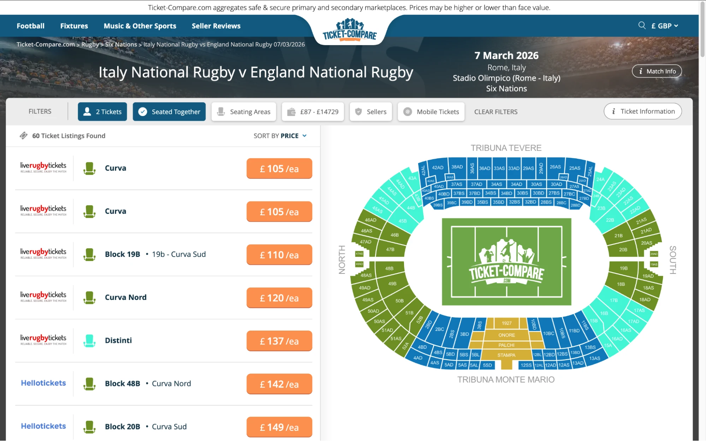
Task: Disable the Seated Together filter
Action: point(169,111)
